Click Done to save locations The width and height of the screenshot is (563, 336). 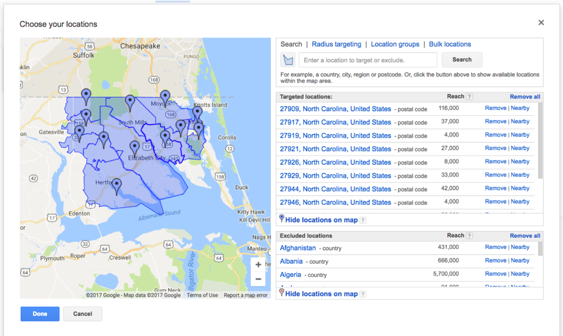tap(40, 314)
